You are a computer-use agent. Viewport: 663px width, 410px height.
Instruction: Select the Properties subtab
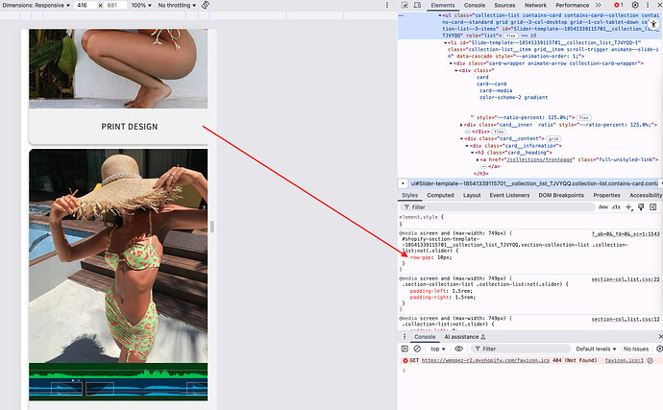click(606, 195)
